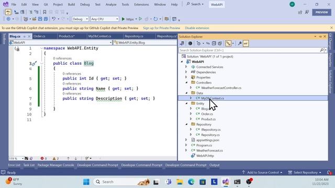The height and width of the screenshot is (188, 335).
Task: Open the Debug menu
Action: 85,4
